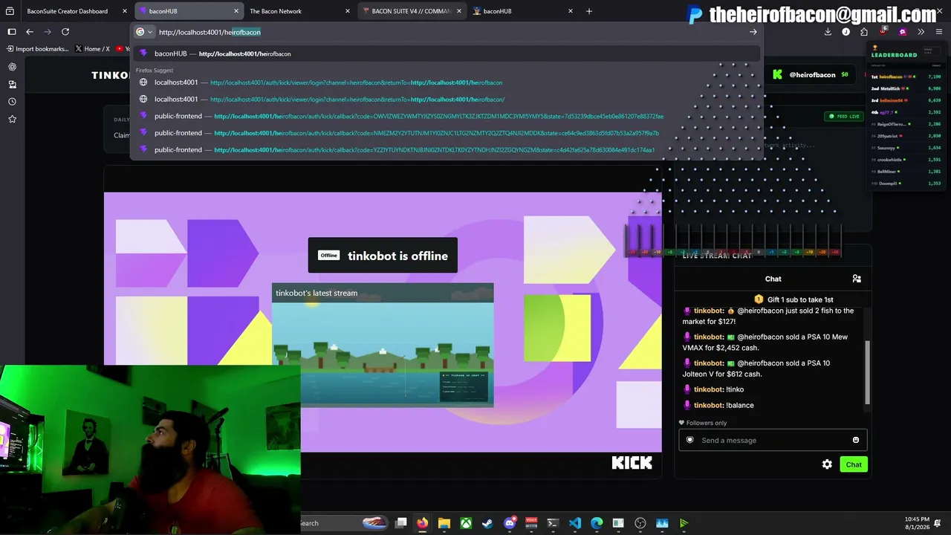
Task: Select the active baconHUB tab
Action: [x=189, y=11]
